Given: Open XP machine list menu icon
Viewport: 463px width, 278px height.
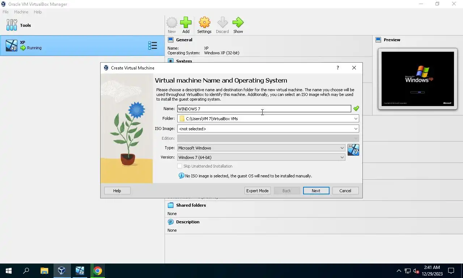Looking at the screenshot, I should pyautogui.click(x=153, y=46).
